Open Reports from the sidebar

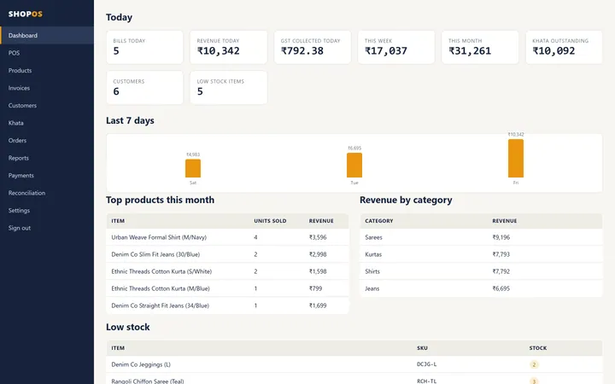(47, 158)
